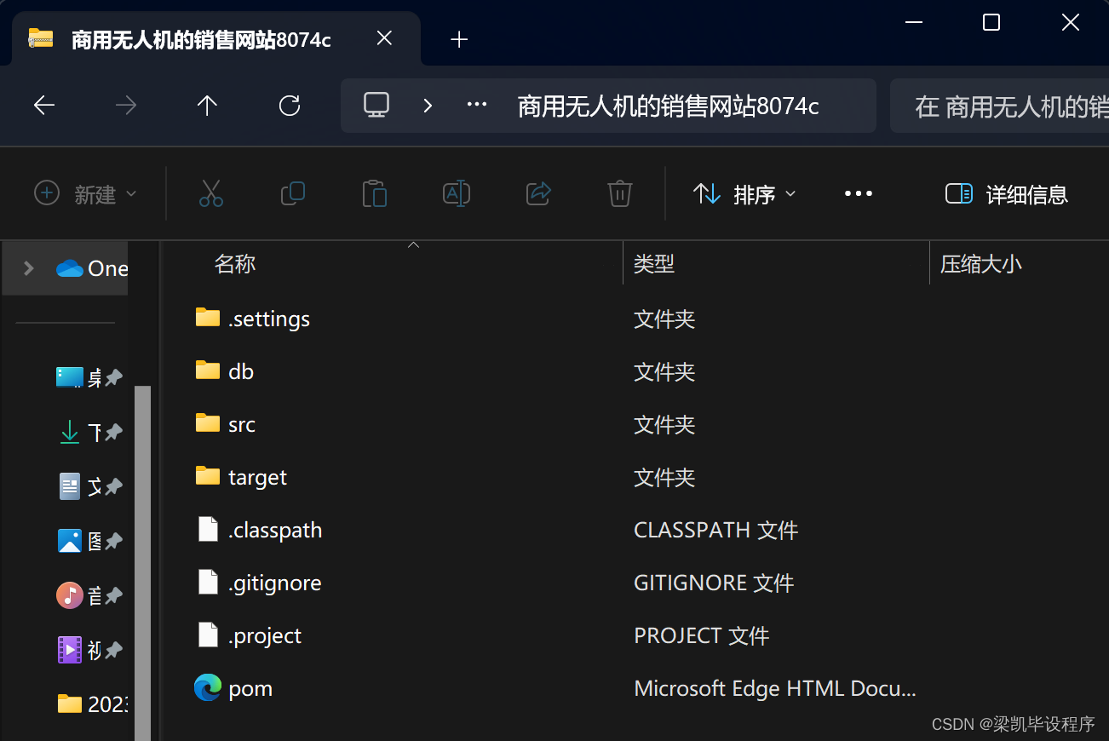Sort by the 压缩大小 column header

click(980, 264)
